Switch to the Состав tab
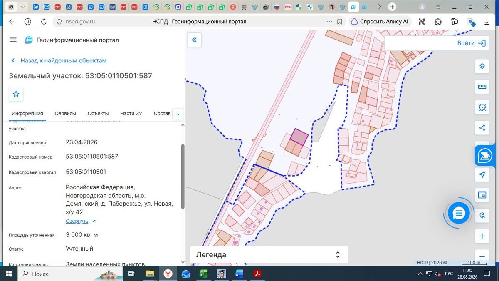This screenshot has height=281, width=499. pyautogui.click(x=162, y=114)
